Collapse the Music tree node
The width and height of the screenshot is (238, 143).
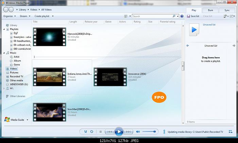click(x=4, y=53)
